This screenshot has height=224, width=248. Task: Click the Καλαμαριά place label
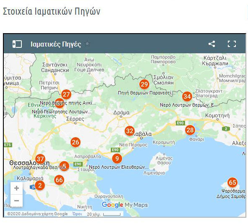pyautogui.click(x=30, y=178)
